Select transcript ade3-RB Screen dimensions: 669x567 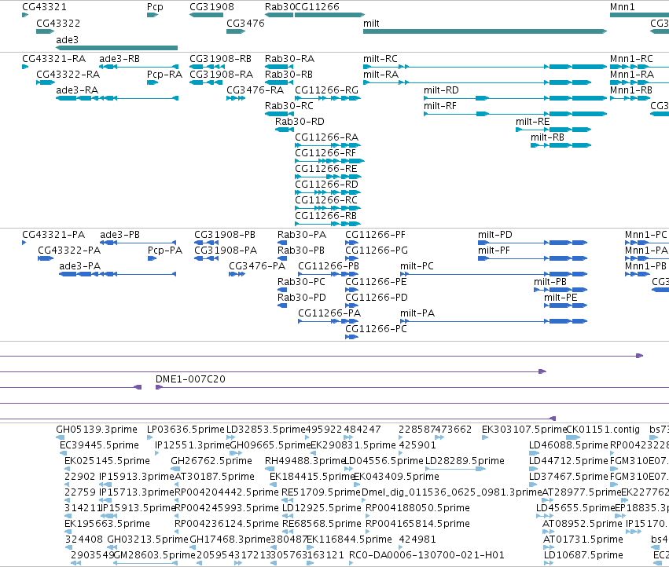[119, 59]
